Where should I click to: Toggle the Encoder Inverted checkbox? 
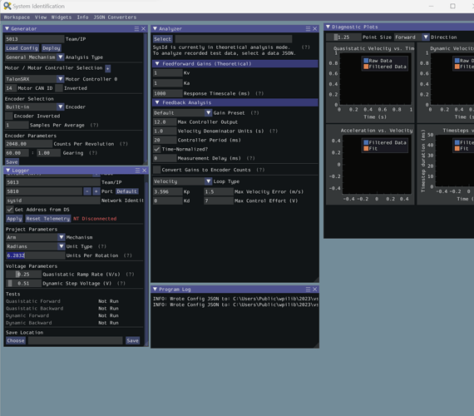point(9,116)
